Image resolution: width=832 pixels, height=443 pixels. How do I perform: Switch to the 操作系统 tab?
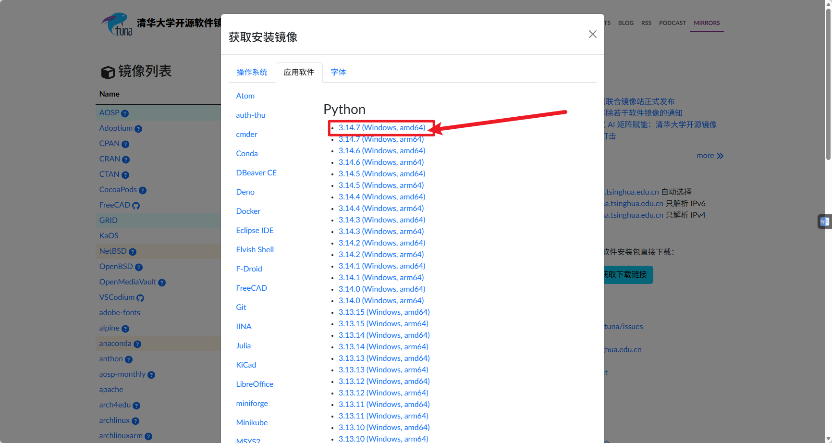pos(252,72)
